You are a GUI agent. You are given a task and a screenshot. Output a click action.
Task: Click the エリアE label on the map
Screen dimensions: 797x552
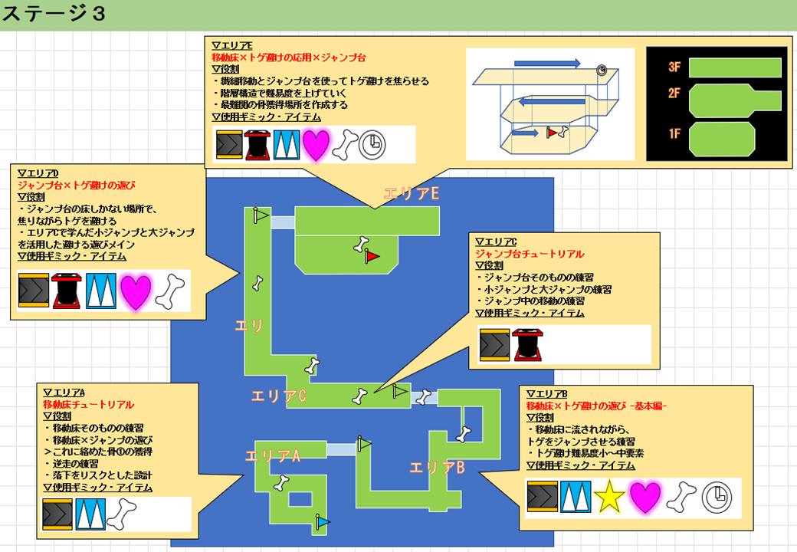tap(412, 195)
